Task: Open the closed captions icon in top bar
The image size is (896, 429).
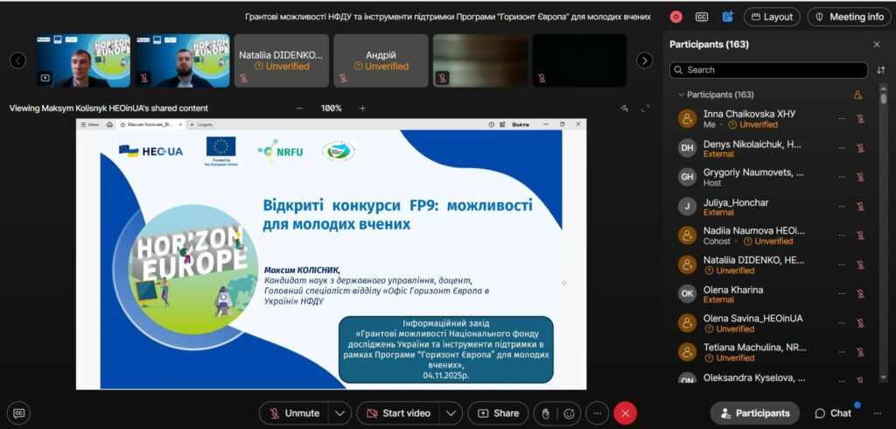Action: (x=702, y=17)
